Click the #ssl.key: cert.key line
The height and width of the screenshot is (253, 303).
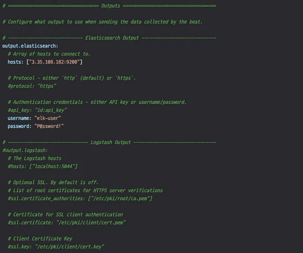[x=56, y=246]
